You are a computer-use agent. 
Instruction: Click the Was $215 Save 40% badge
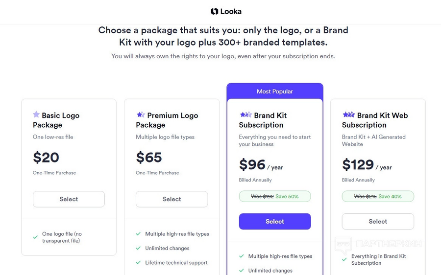coord(378,196)
